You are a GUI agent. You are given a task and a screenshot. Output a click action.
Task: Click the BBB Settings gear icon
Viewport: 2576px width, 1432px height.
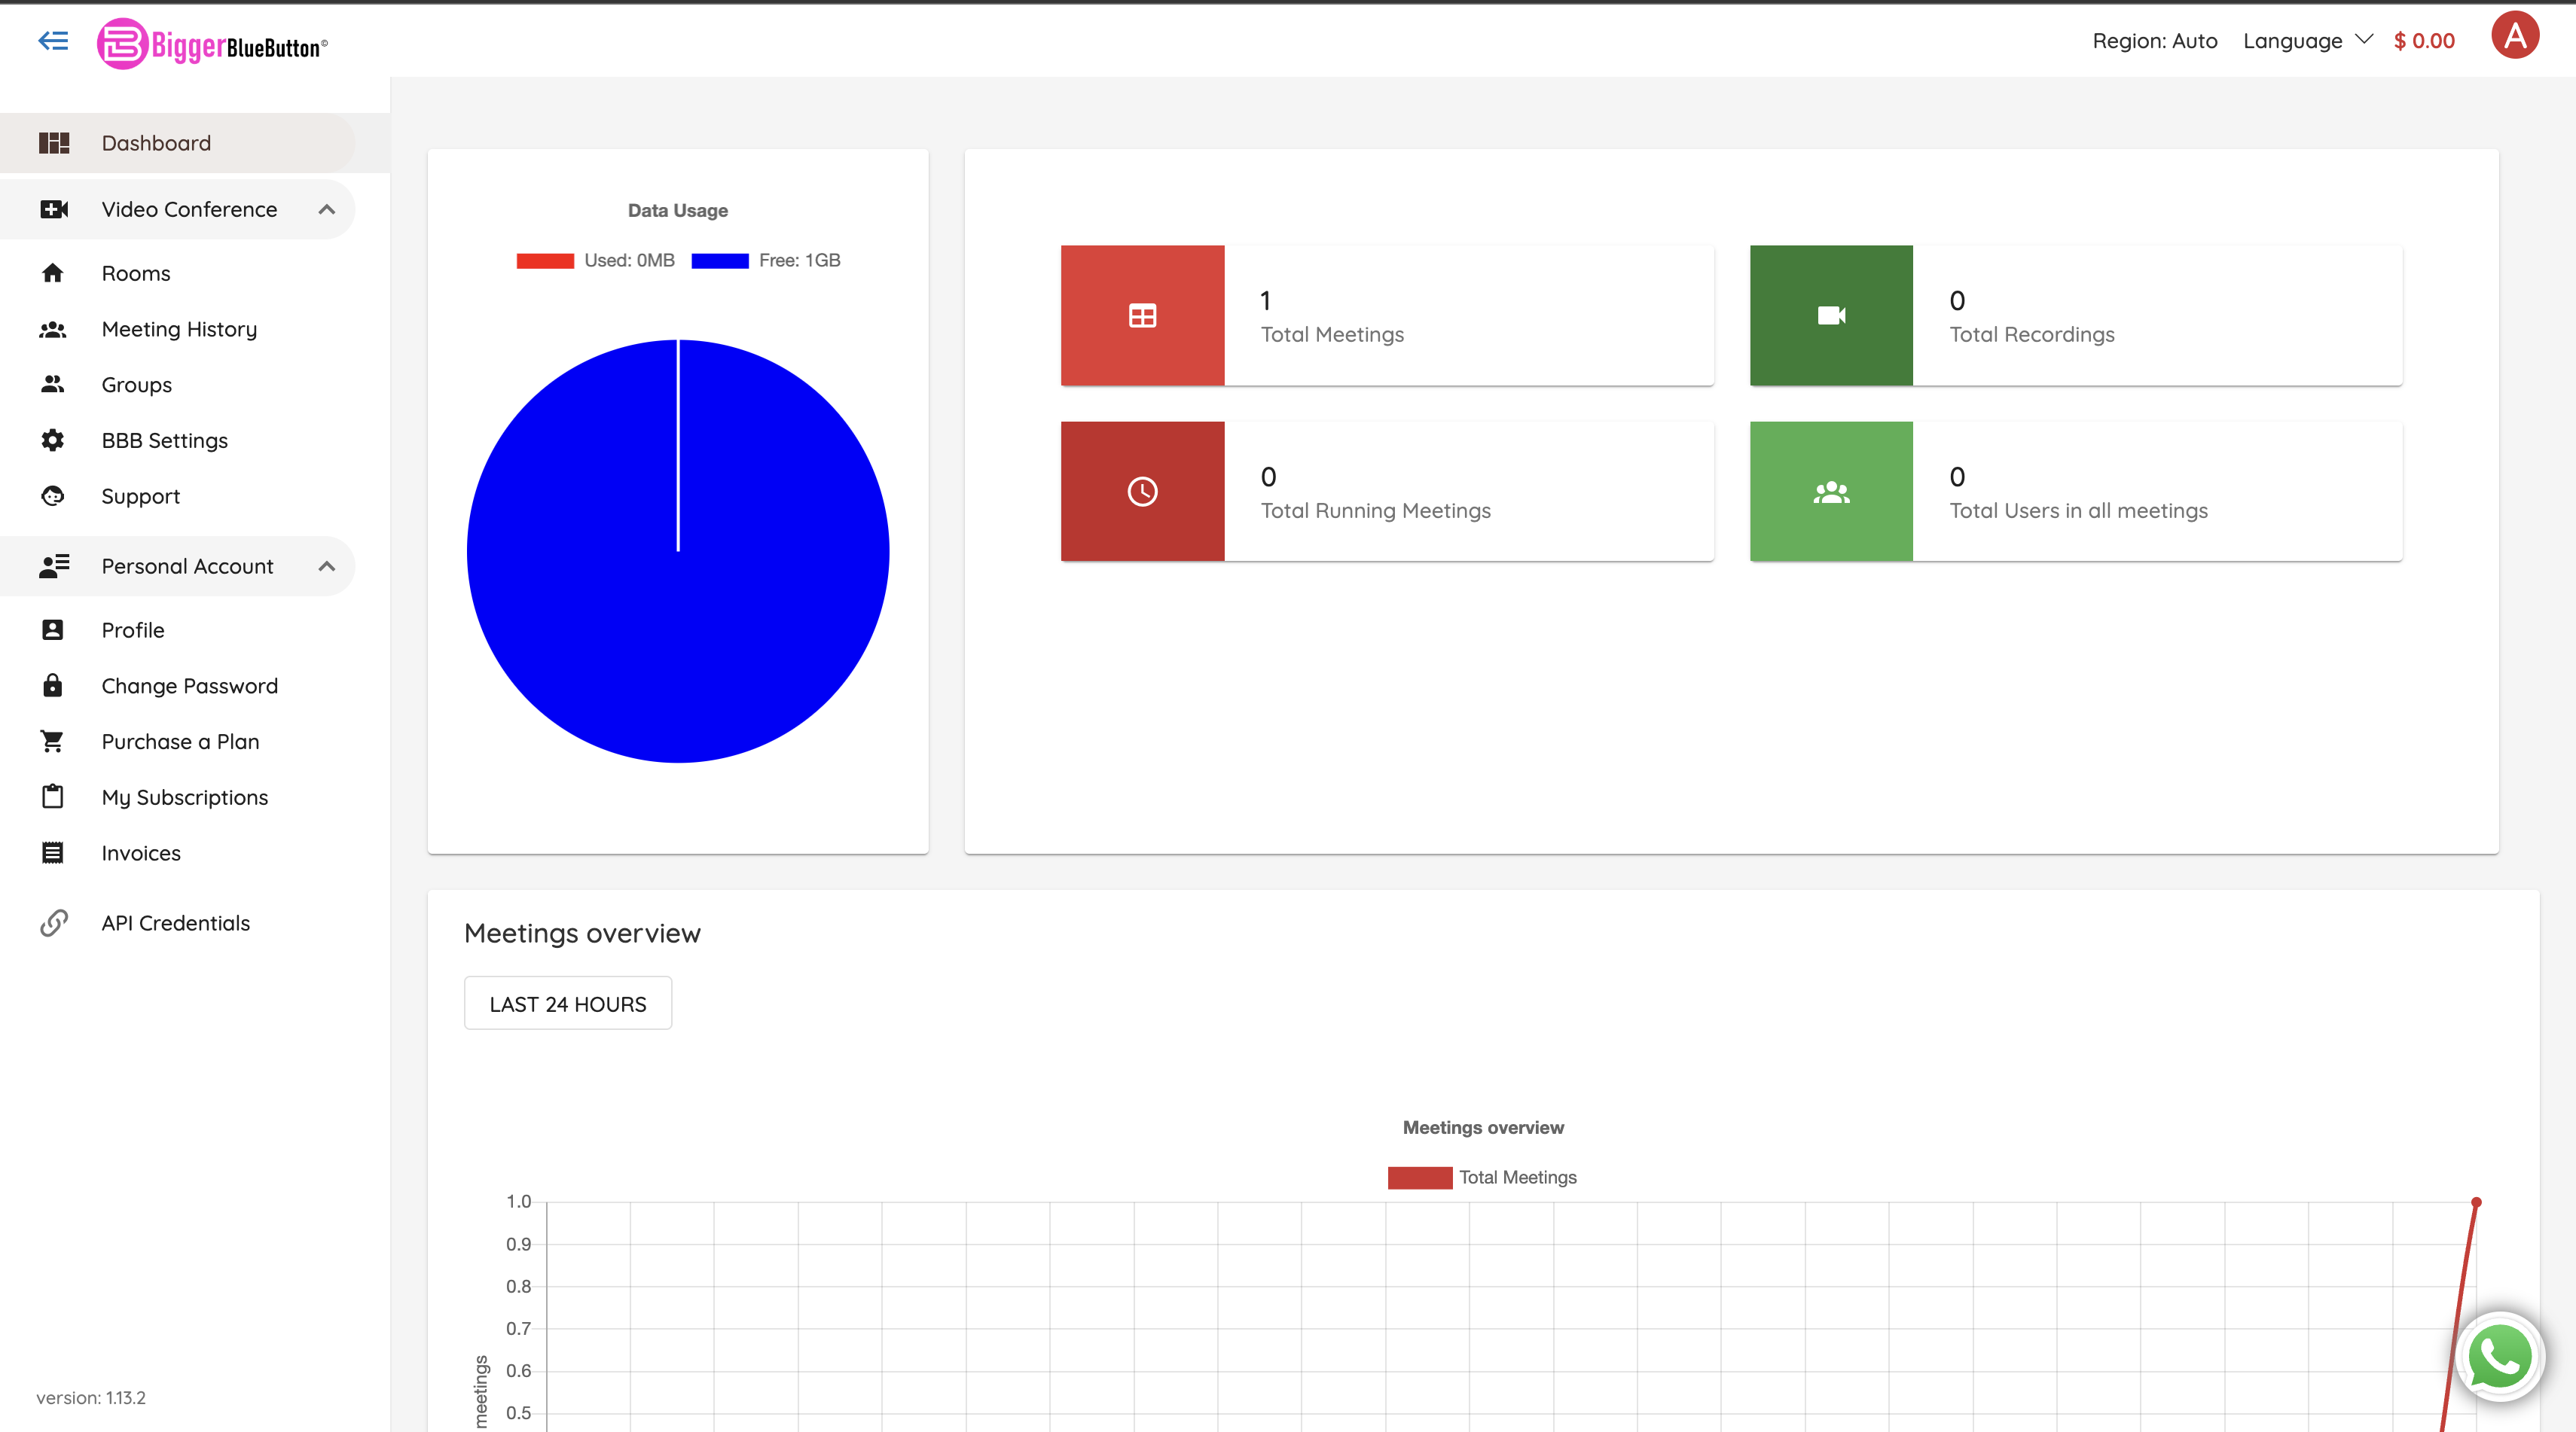tap(53, 440)
